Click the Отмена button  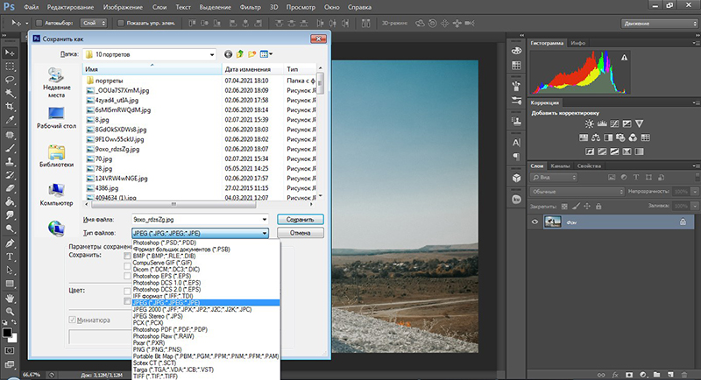click(x=300, y=233)
